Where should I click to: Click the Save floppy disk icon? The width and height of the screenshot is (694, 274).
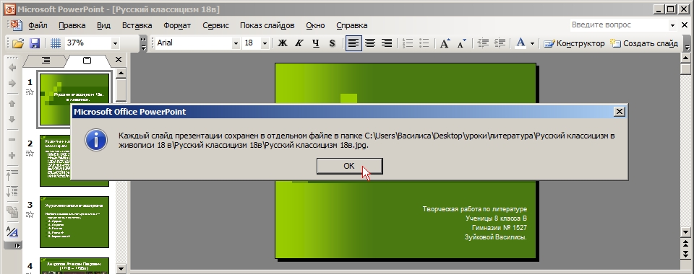click(35, 43)
